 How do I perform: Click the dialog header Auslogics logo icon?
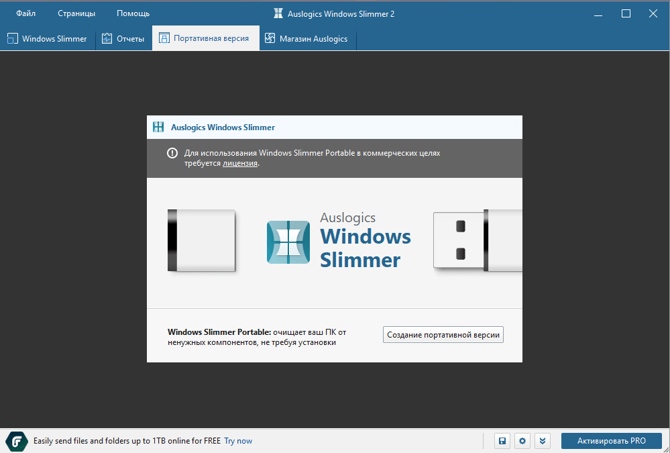pyautogui.click(x=158, y=127)
